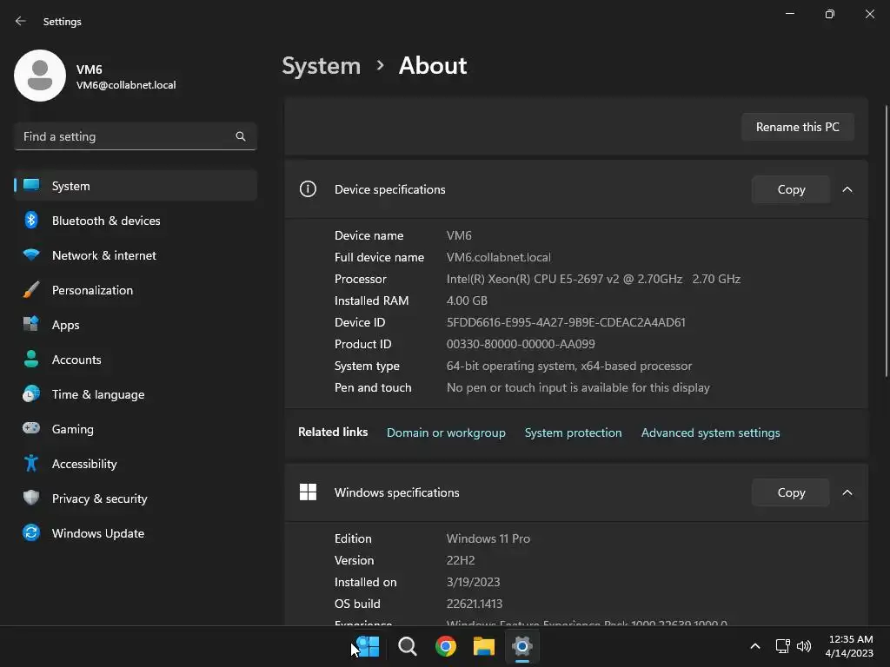Click the network status tray icon
890x667 pixels.
coord(783,646)
